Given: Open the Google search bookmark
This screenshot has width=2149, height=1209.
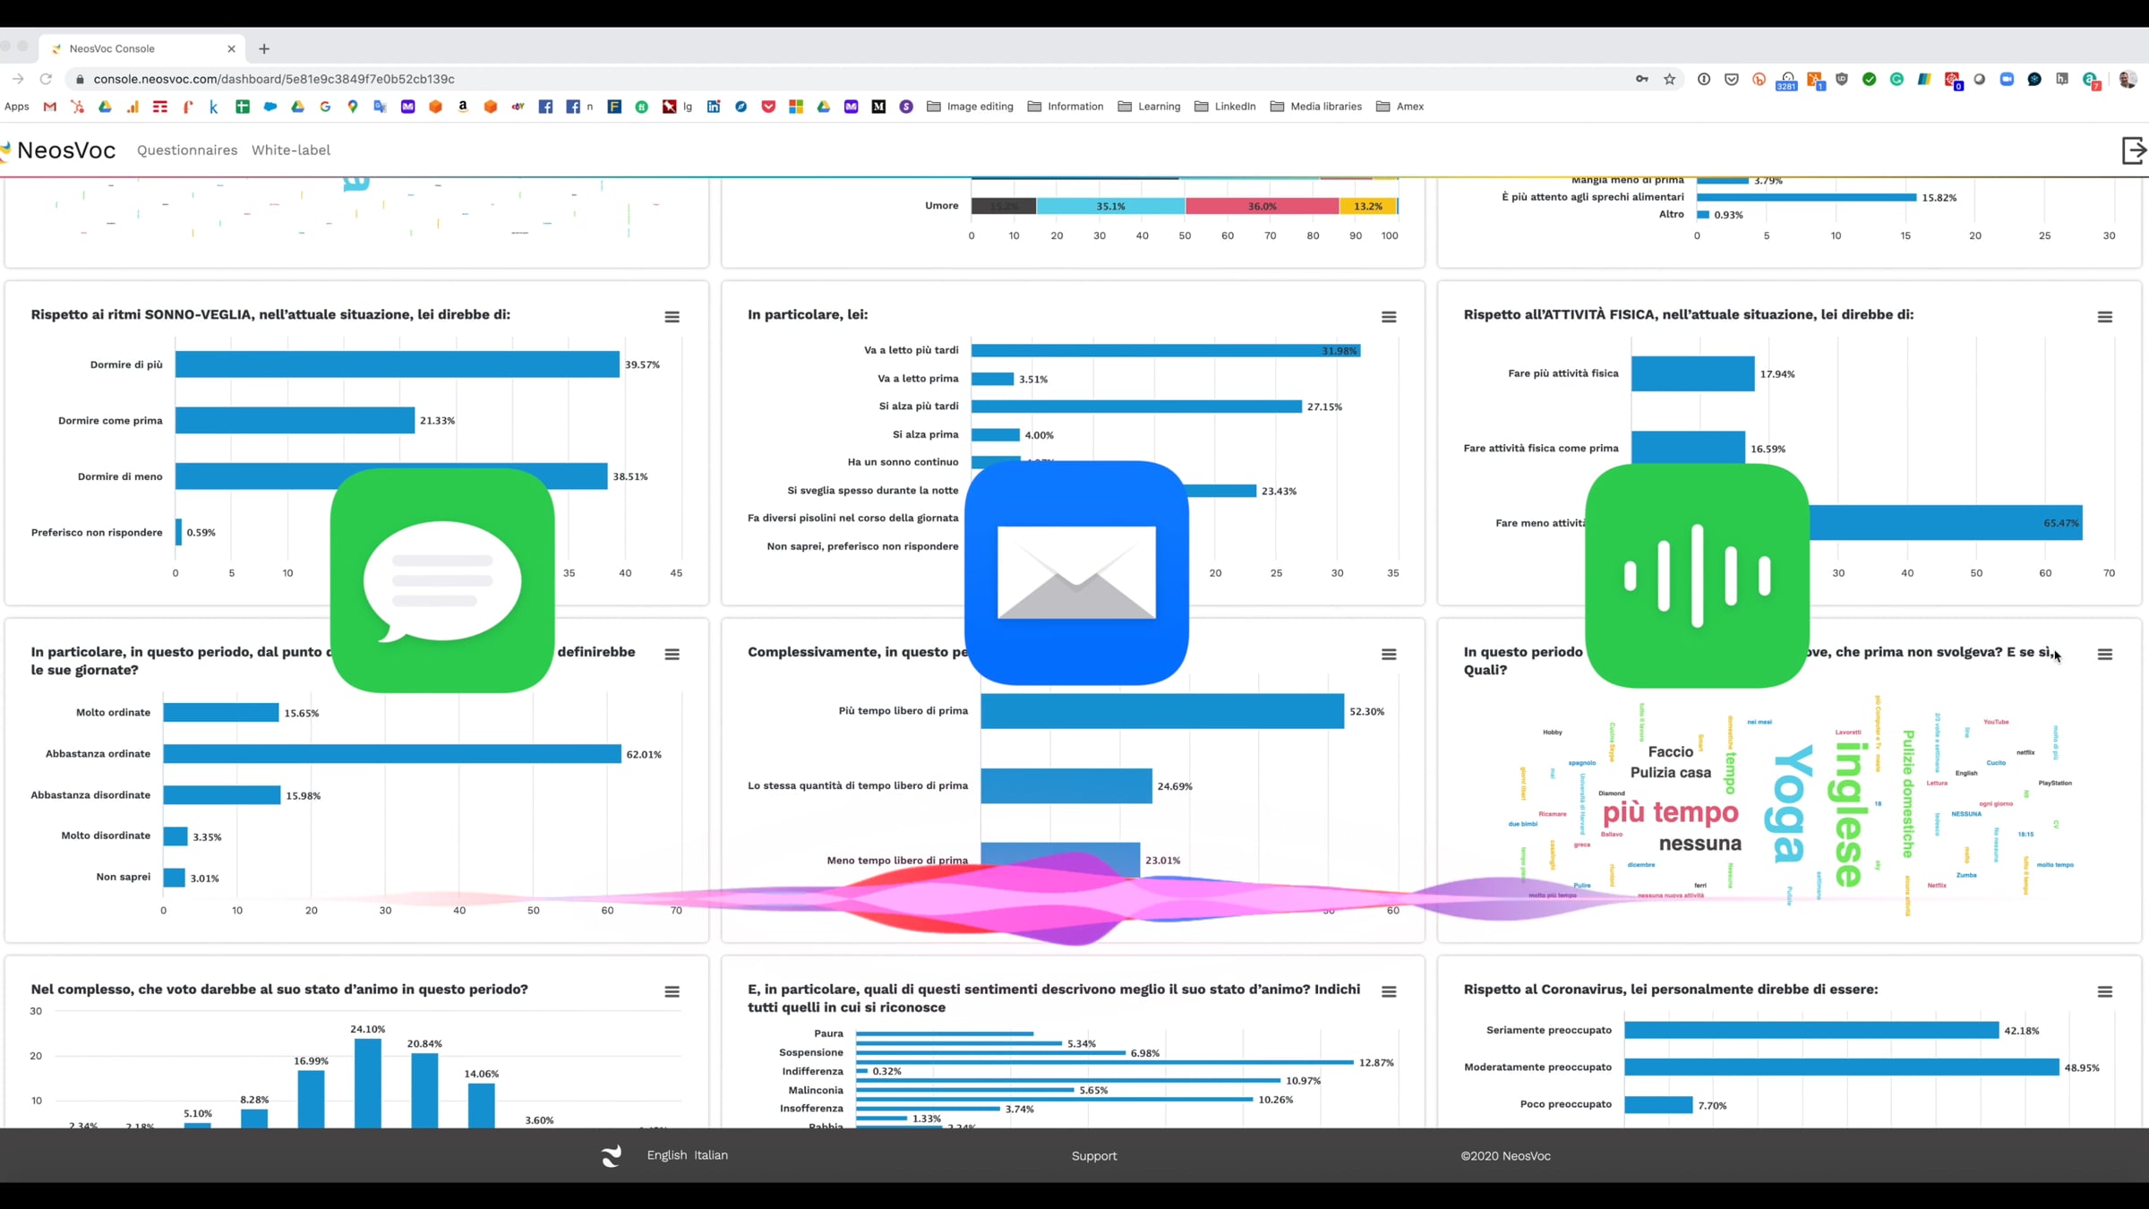Looking at the screenshot, I should coord(325,107).
